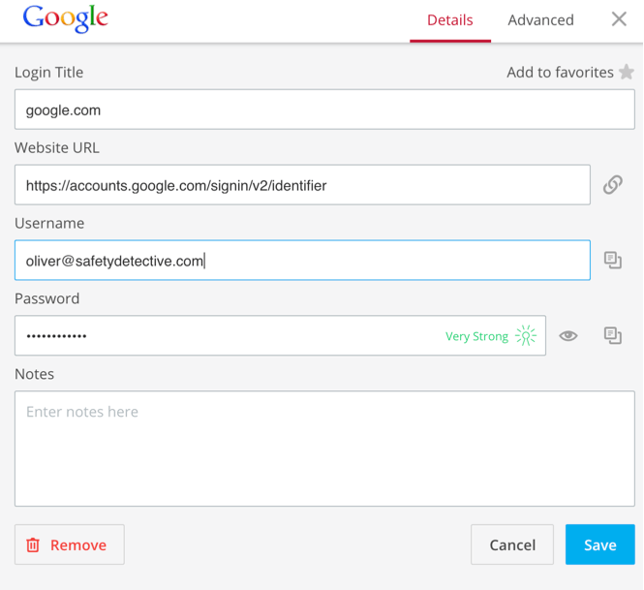
Task: Open the Advanced tab
Action: 540,20
